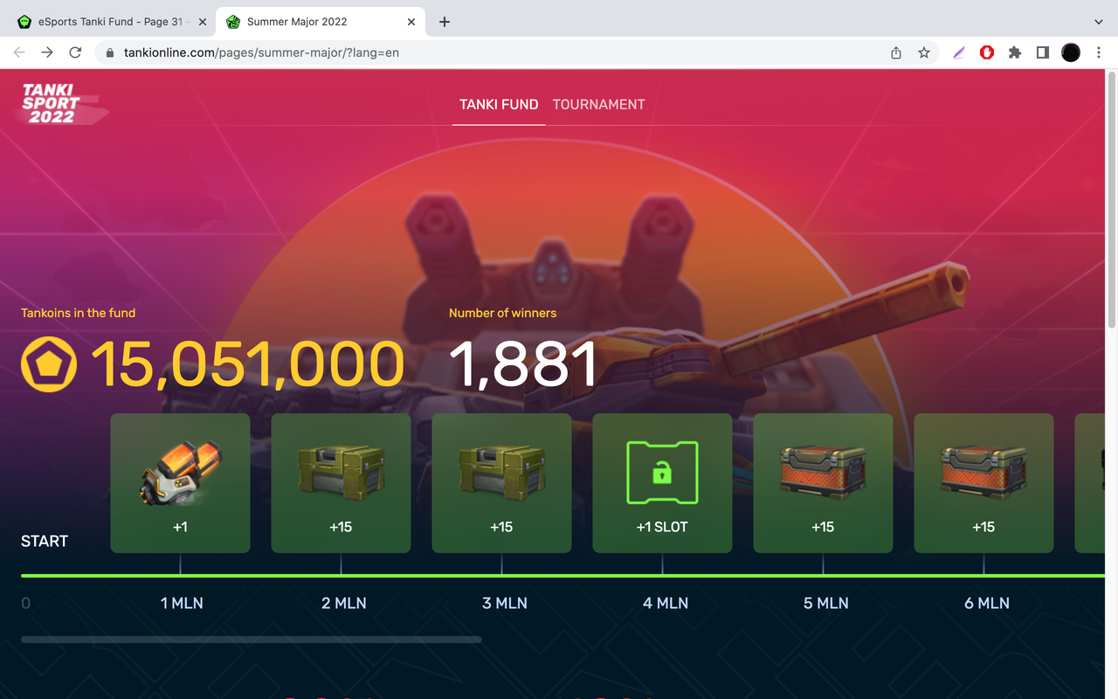
Task: Click the green unlock slot icon
Action: coord(662,473)
